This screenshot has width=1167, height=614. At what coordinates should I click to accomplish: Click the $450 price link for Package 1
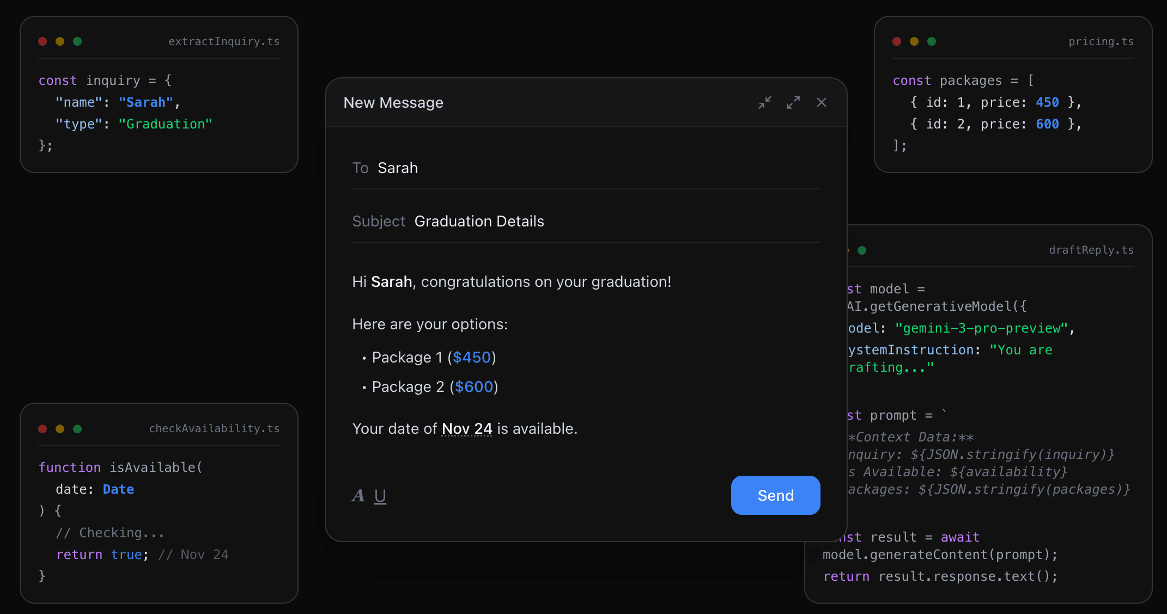pyautogui.click(x=472, y=357)
